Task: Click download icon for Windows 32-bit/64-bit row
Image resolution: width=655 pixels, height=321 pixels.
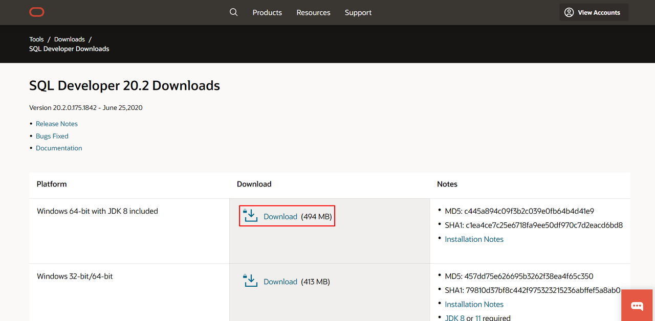Action: pyautogui.click(x=251, y=281)
